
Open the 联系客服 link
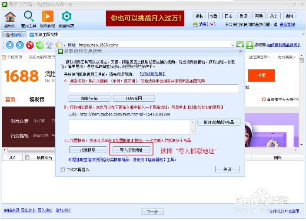click(287, 25)
